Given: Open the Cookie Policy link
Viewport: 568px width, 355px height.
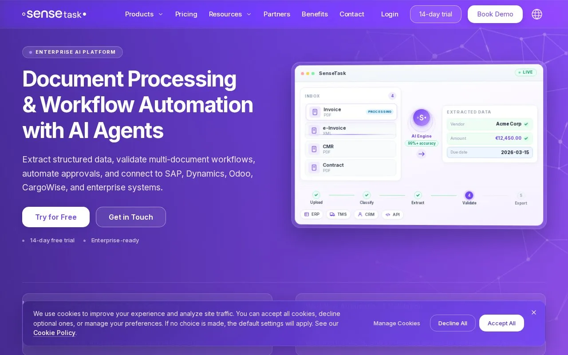Looking at the screenshot, I should (x=54, y=333).
